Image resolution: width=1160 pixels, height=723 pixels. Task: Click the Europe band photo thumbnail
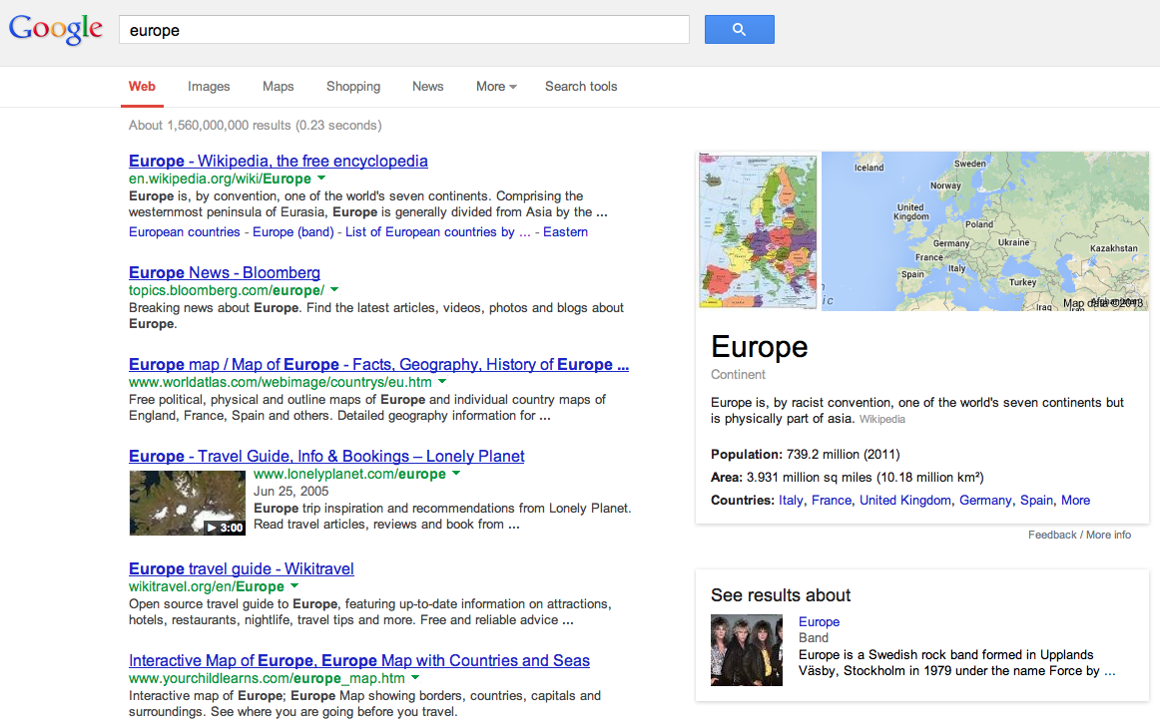click(x=747, y=650)
